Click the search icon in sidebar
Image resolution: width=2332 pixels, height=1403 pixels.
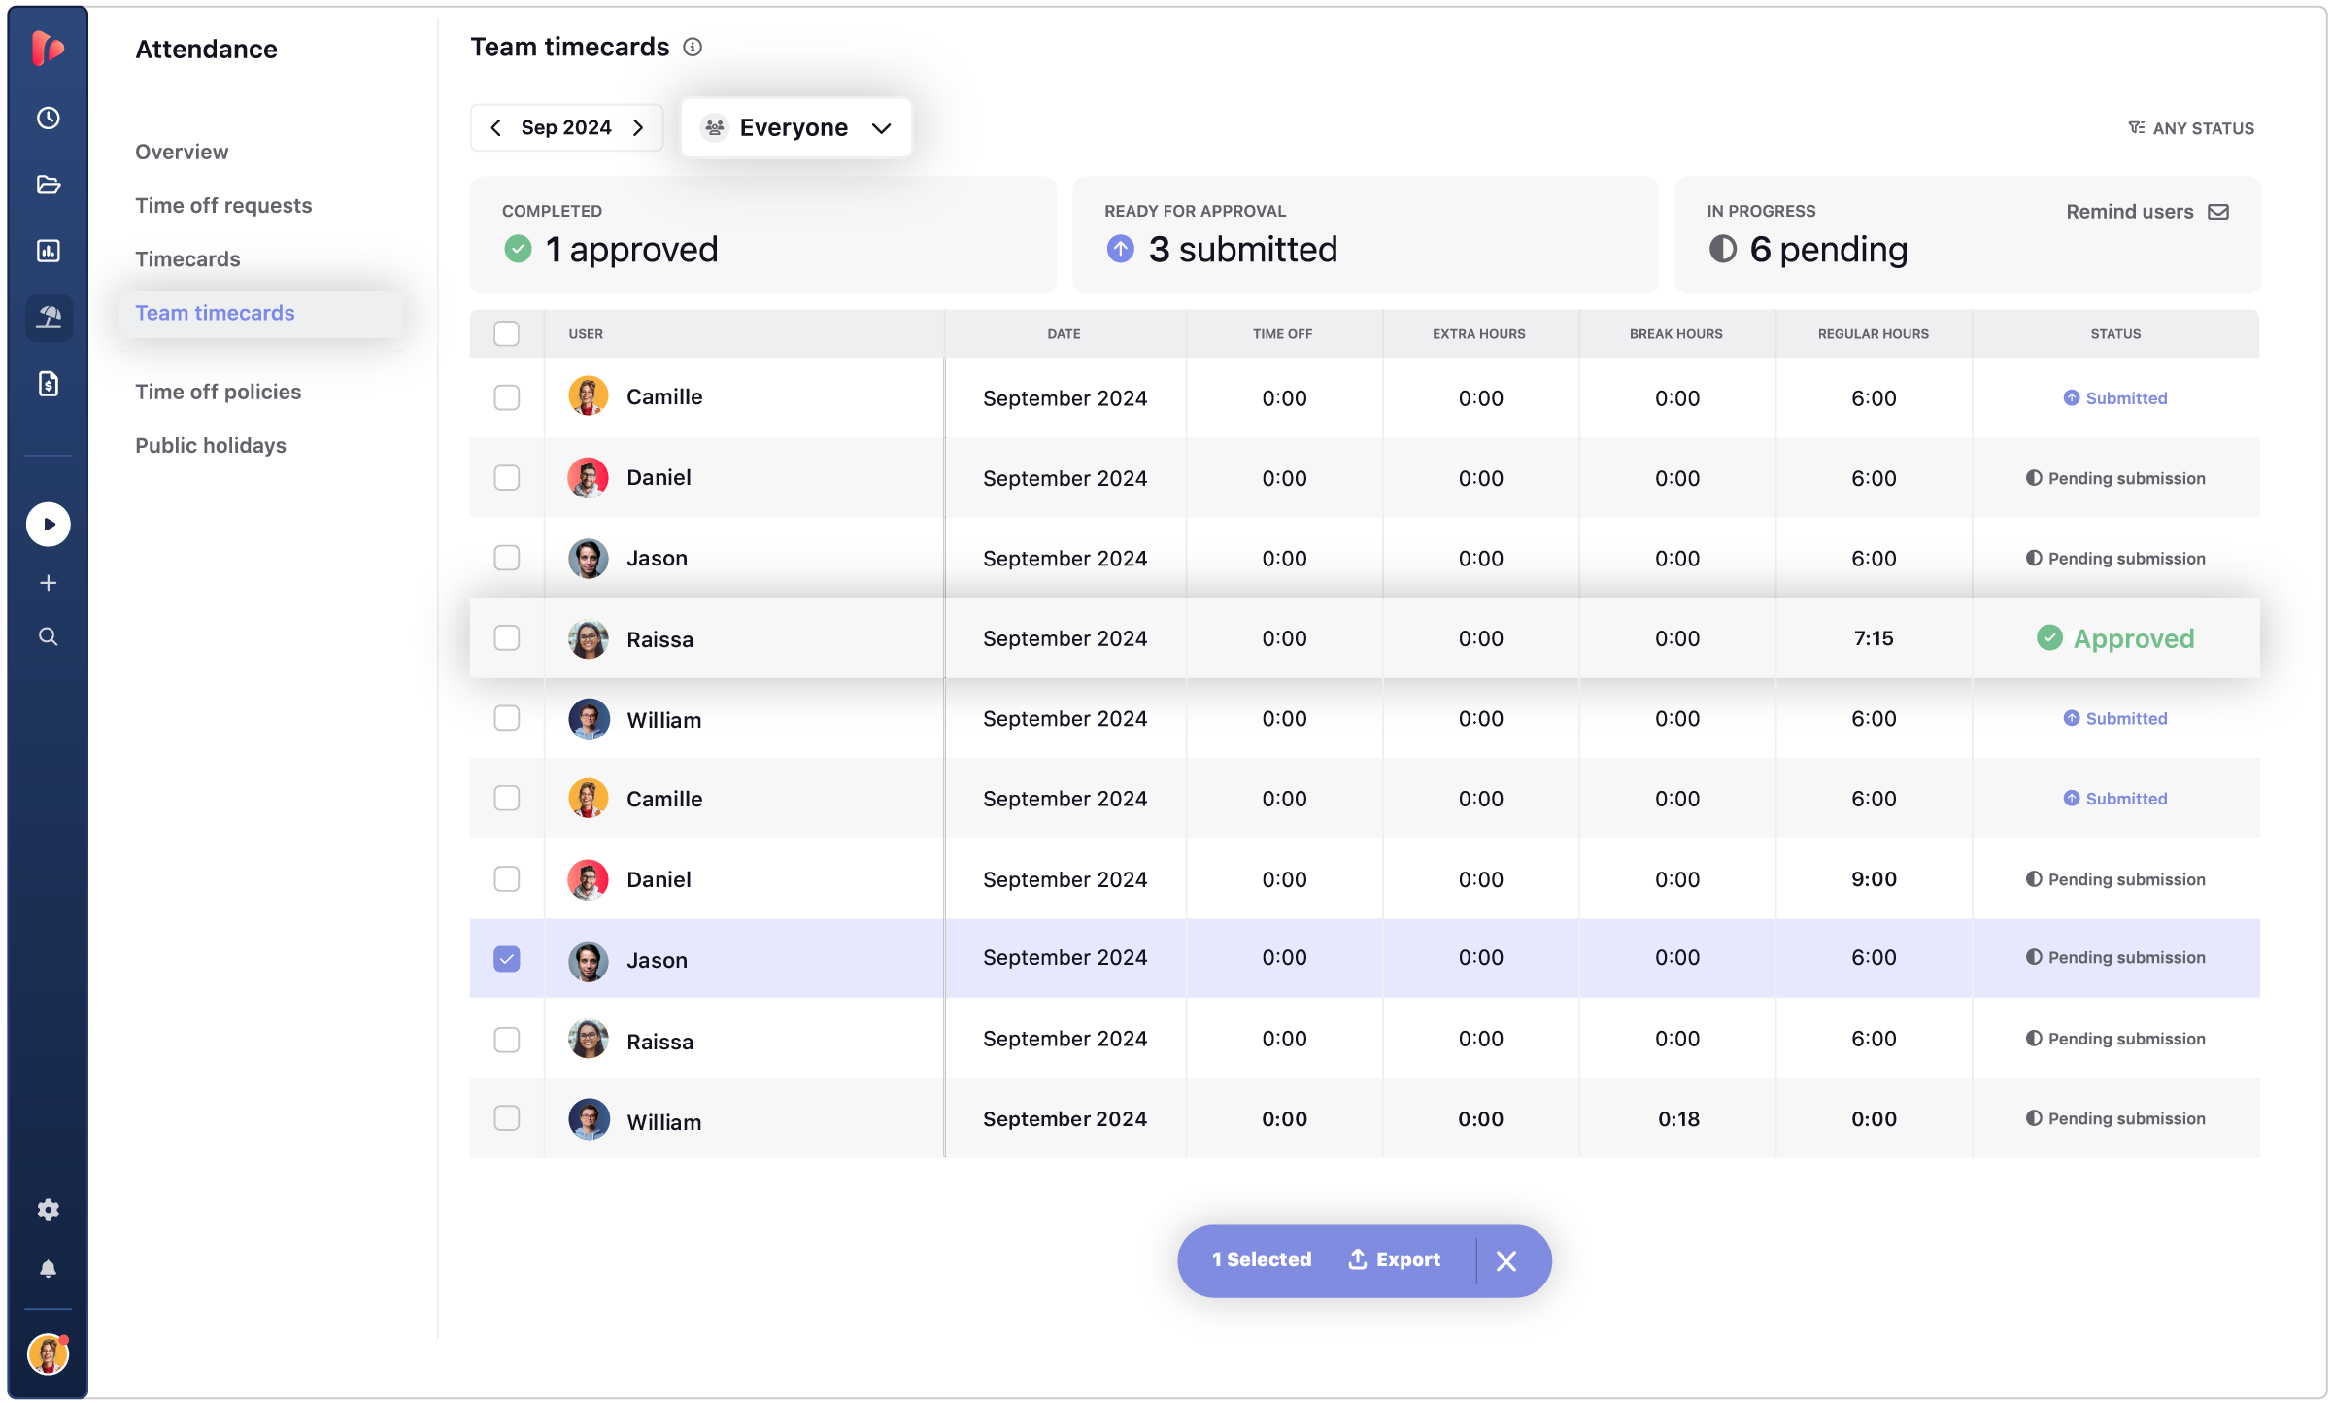point(49,636)
